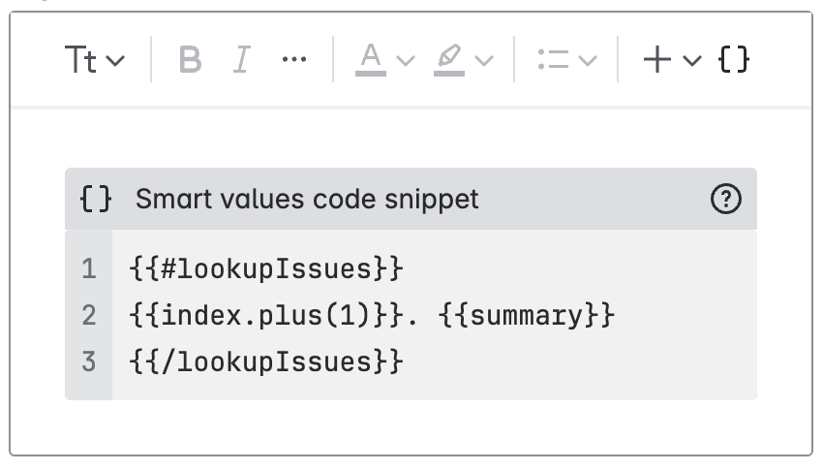
Task: Click the text color A icon
Action: point(370,59)
